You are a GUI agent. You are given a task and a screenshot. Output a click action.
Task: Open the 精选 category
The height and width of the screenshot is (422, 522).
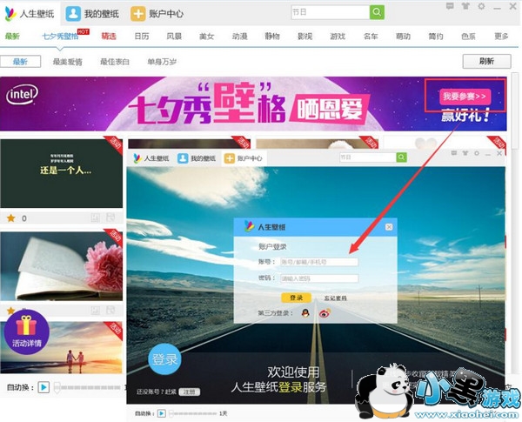pos(109,36)
